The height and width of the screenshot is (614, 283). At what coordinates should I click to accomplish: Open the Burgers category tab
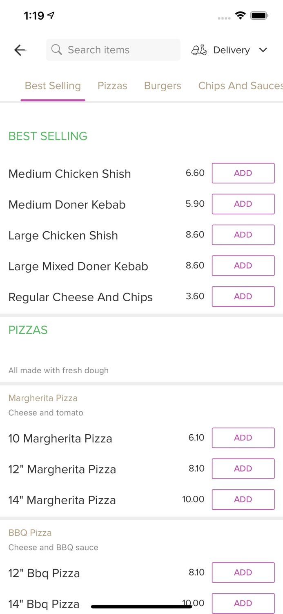[x=163, y=86]
